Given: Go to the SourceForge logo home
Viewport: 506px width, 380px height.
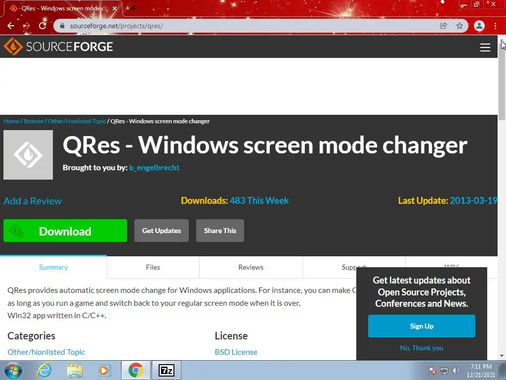Looking at the screenshot, I should pos(58,47).
